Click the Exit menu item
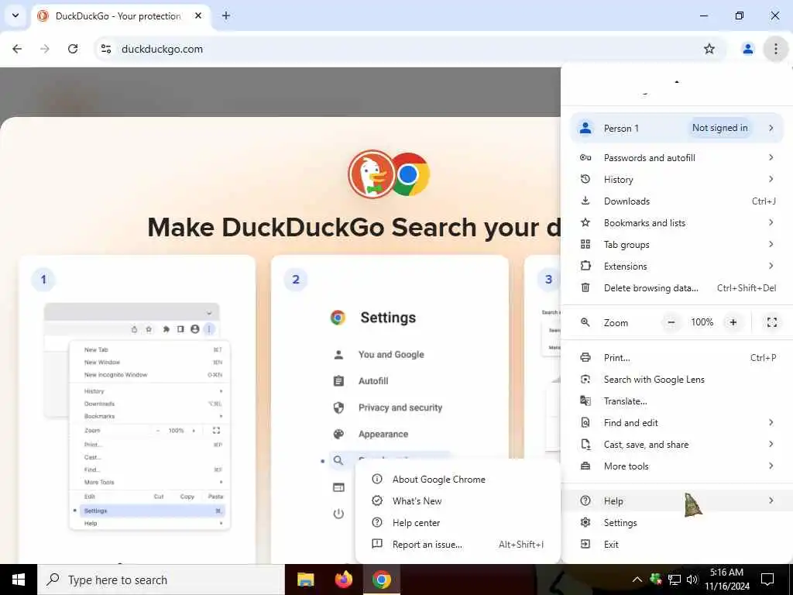 tap(677, 545)
